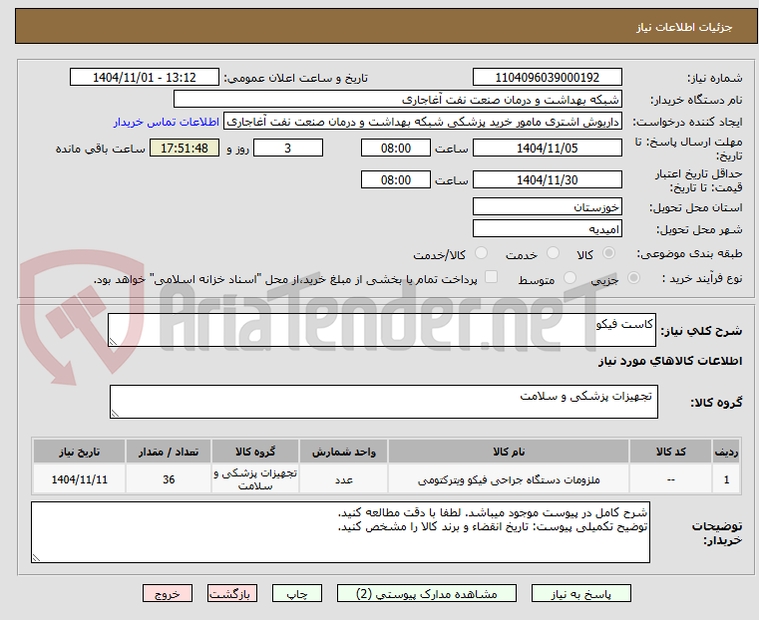759x620 pixels.
Task: Click the unit cell 'عدد'
Action: point(344,479)
